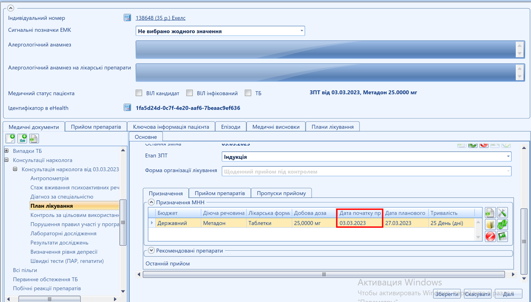Click the yellow folder icon beside the prescriptions grid
This screenshot has height=302, width=531.
pyautogui.click(x=490, y=224)
